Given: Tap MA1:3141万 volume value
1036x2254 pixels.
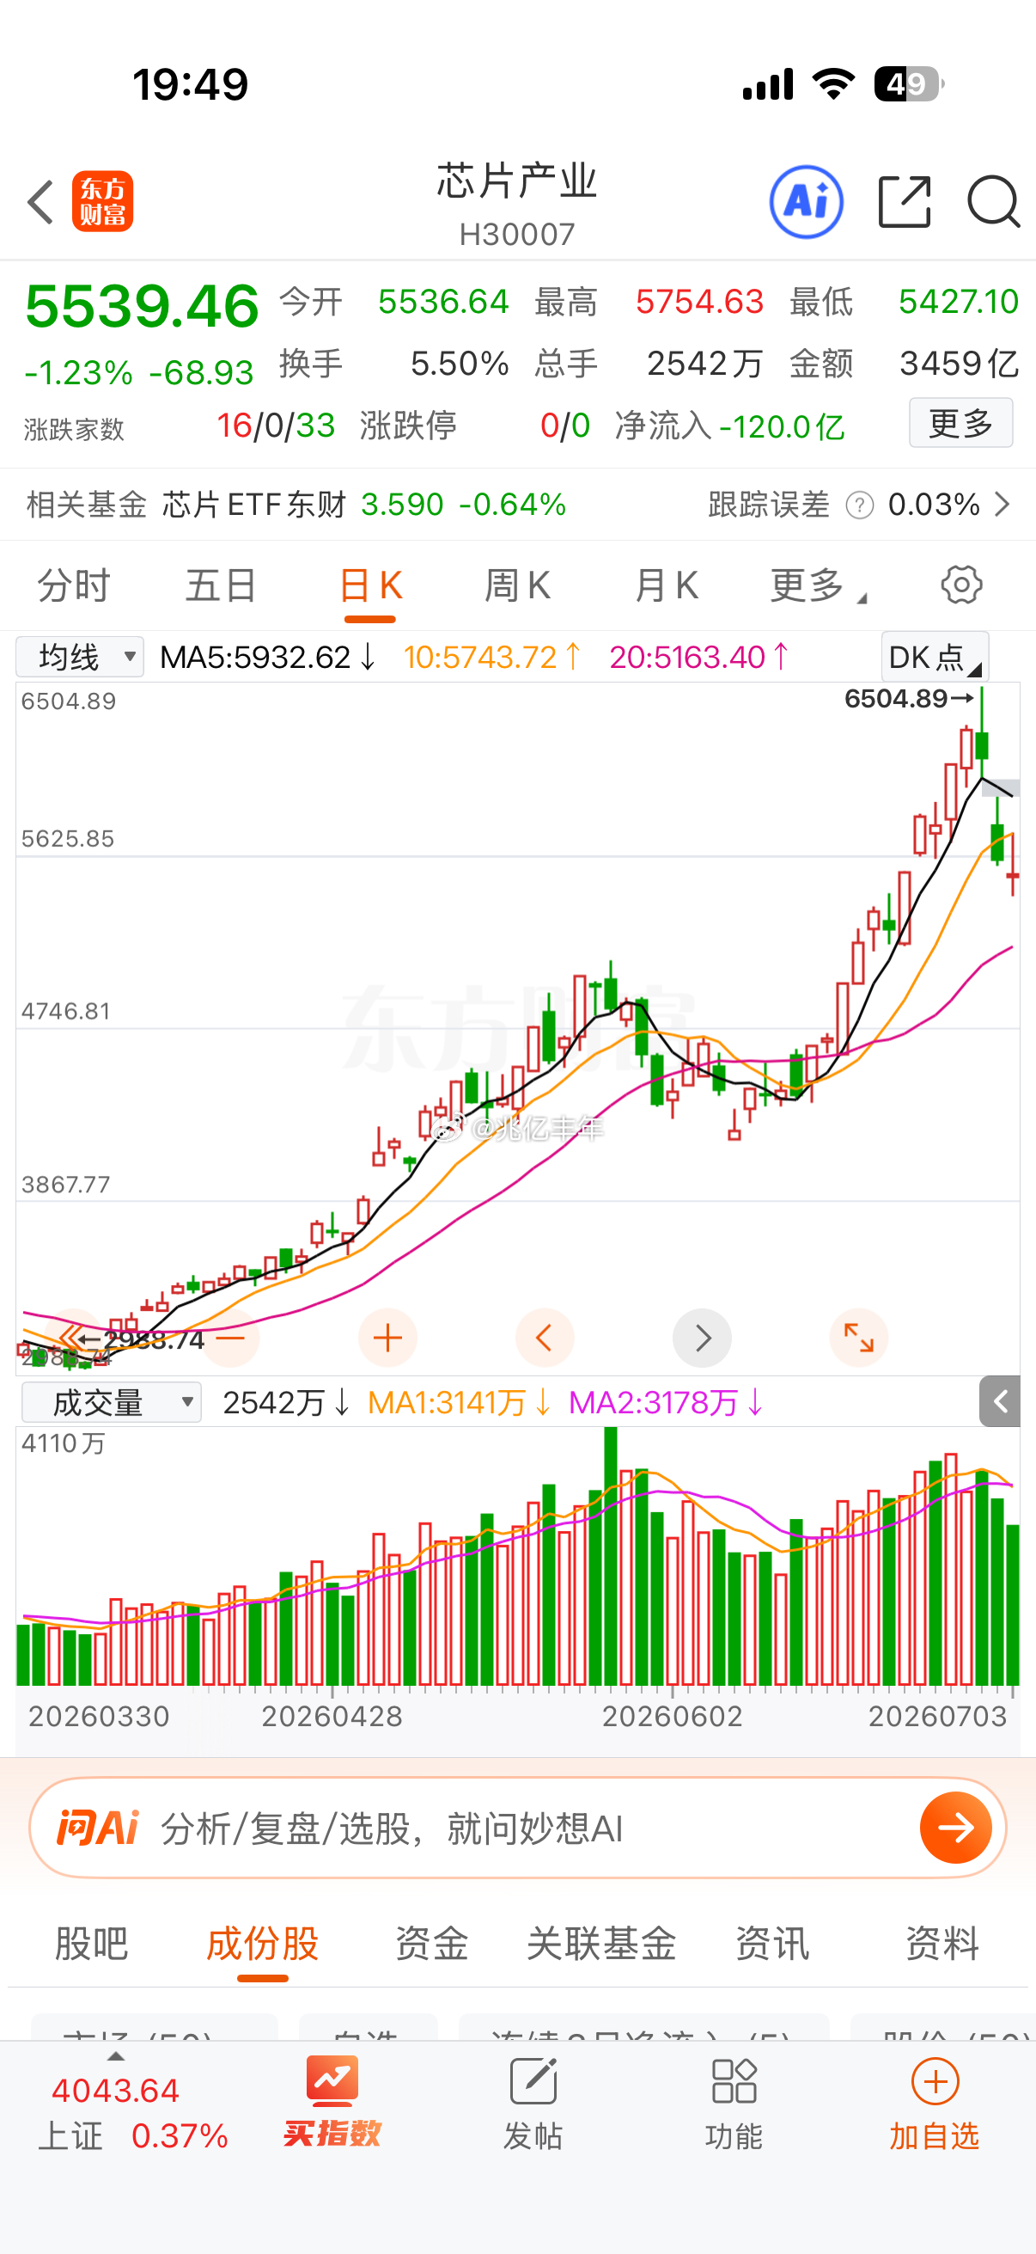Looking at the screenshot, I should (460, 1403).
